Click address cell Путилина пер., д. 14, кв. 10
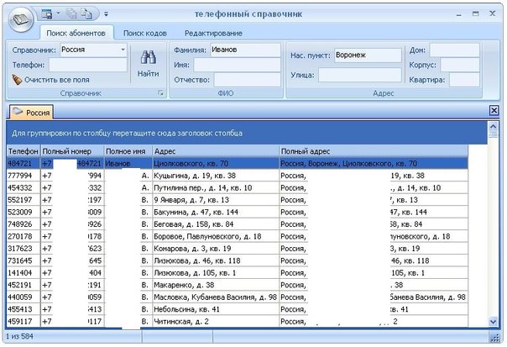The height and width of the screenshot is (347, 507). tap(216, 187)
